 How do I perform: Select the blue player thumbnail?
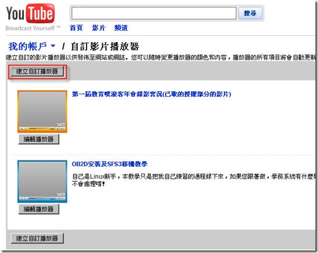(x=42, y=181)
